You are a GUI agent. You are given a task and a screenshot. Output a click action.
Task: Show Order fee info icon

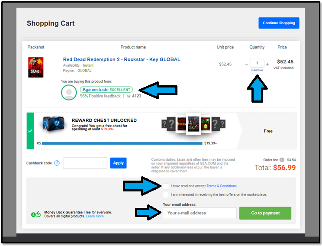point(282,160)
